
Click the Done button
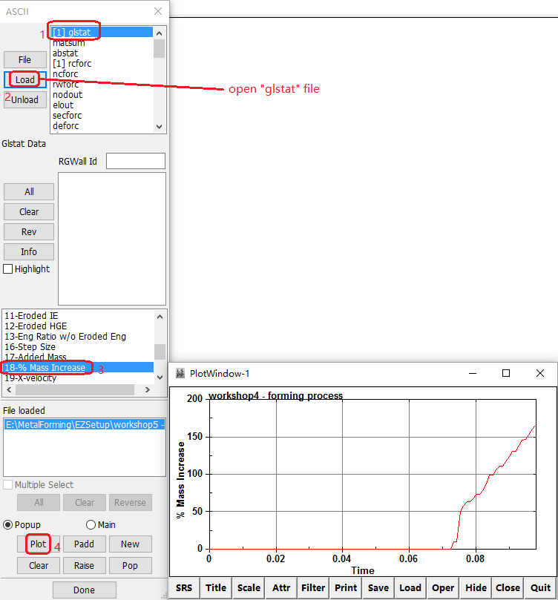tap(84, 590)
